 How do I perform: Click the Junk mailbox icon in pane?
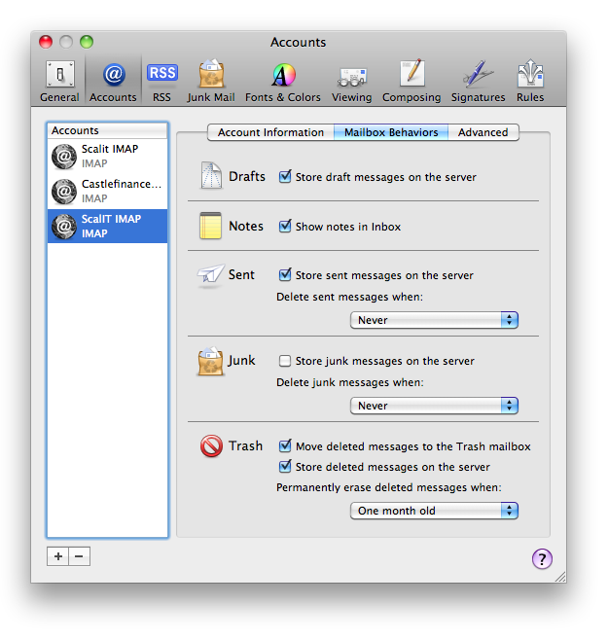tap(211, 361)
